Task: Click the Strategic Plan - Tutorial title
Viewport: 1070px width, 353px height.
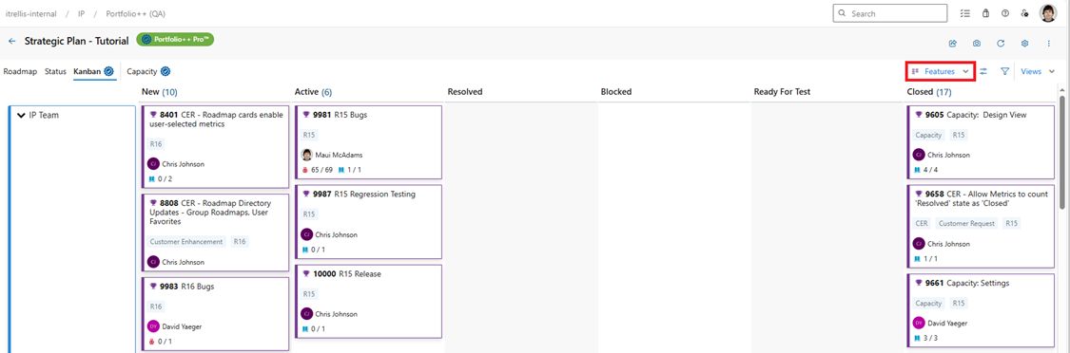Action: [76, 41]
